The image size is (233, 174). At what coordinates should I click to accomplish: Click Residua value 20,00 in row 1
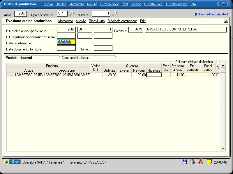[139, 75]
